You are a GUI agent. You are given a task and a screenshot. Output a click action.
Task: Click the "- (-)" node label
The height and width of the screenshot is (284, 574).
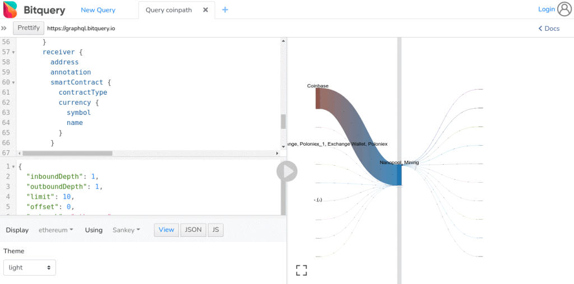pos(318,200)
